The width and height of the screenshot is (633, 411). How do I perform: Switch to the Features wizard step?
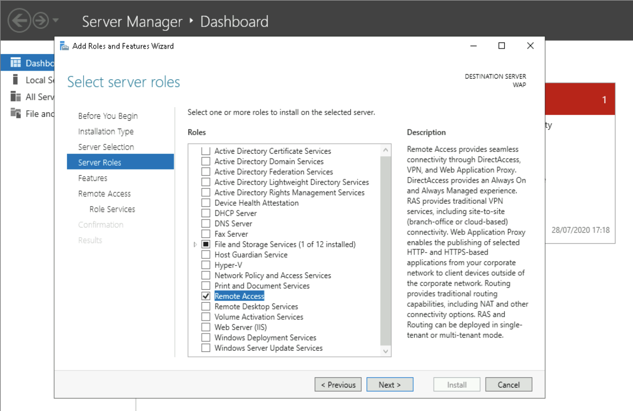pyautogui.click(x=93, y=178)
